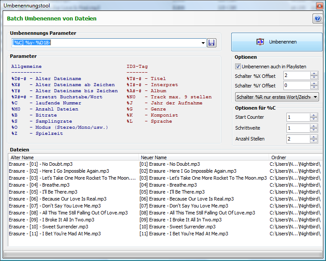Toggle 'Umbenennen auch in Playlisten' checkbox
The height and width of the screenshot is (261, 326).
coord(238,67)
